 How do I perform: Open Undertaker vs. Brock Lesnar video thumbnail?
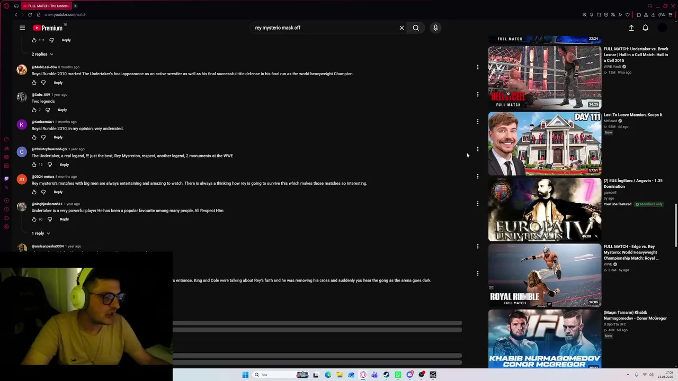click(x=545, y=77)
